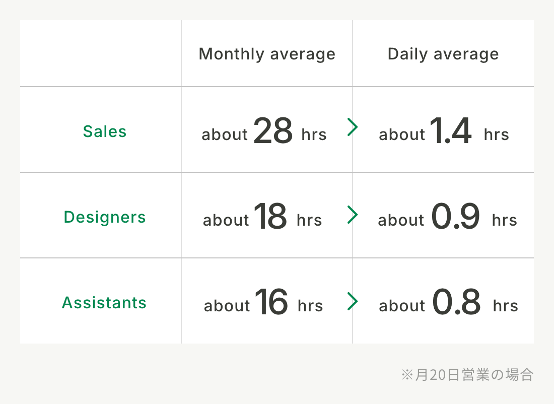The image size is (554, 404).
Task: Click the green arrow in Designers row
Action: coord(353,215)
